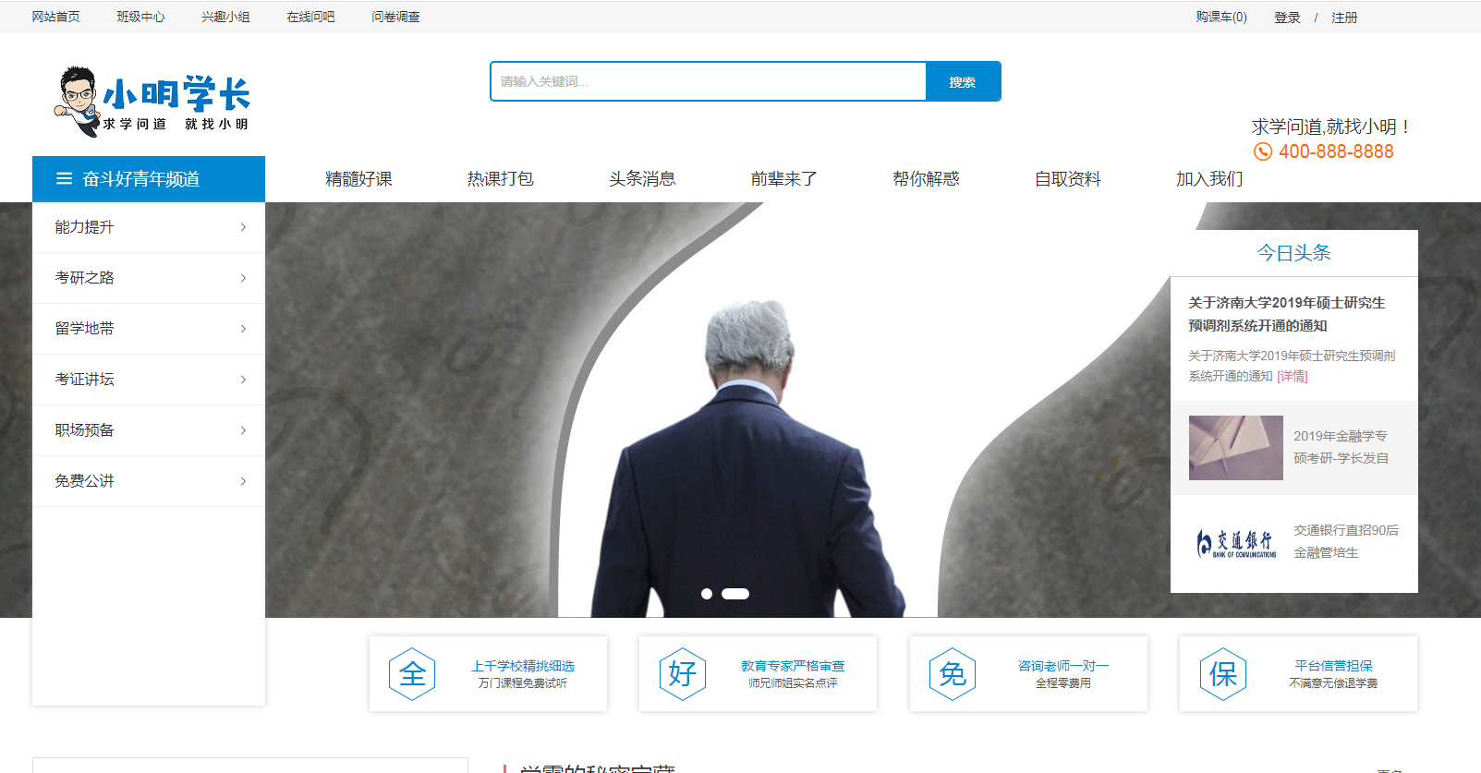Expand the 考证讲坛 category arrow
The image size is (1481, 773).
(243, 380)
